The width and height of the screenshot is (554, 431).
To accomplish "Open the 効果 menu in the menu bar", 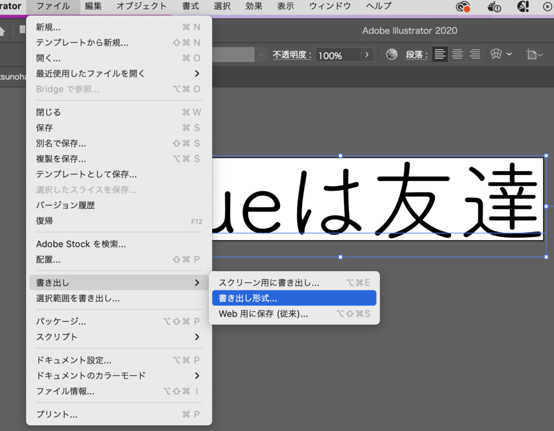I will (x=253, y=6).
